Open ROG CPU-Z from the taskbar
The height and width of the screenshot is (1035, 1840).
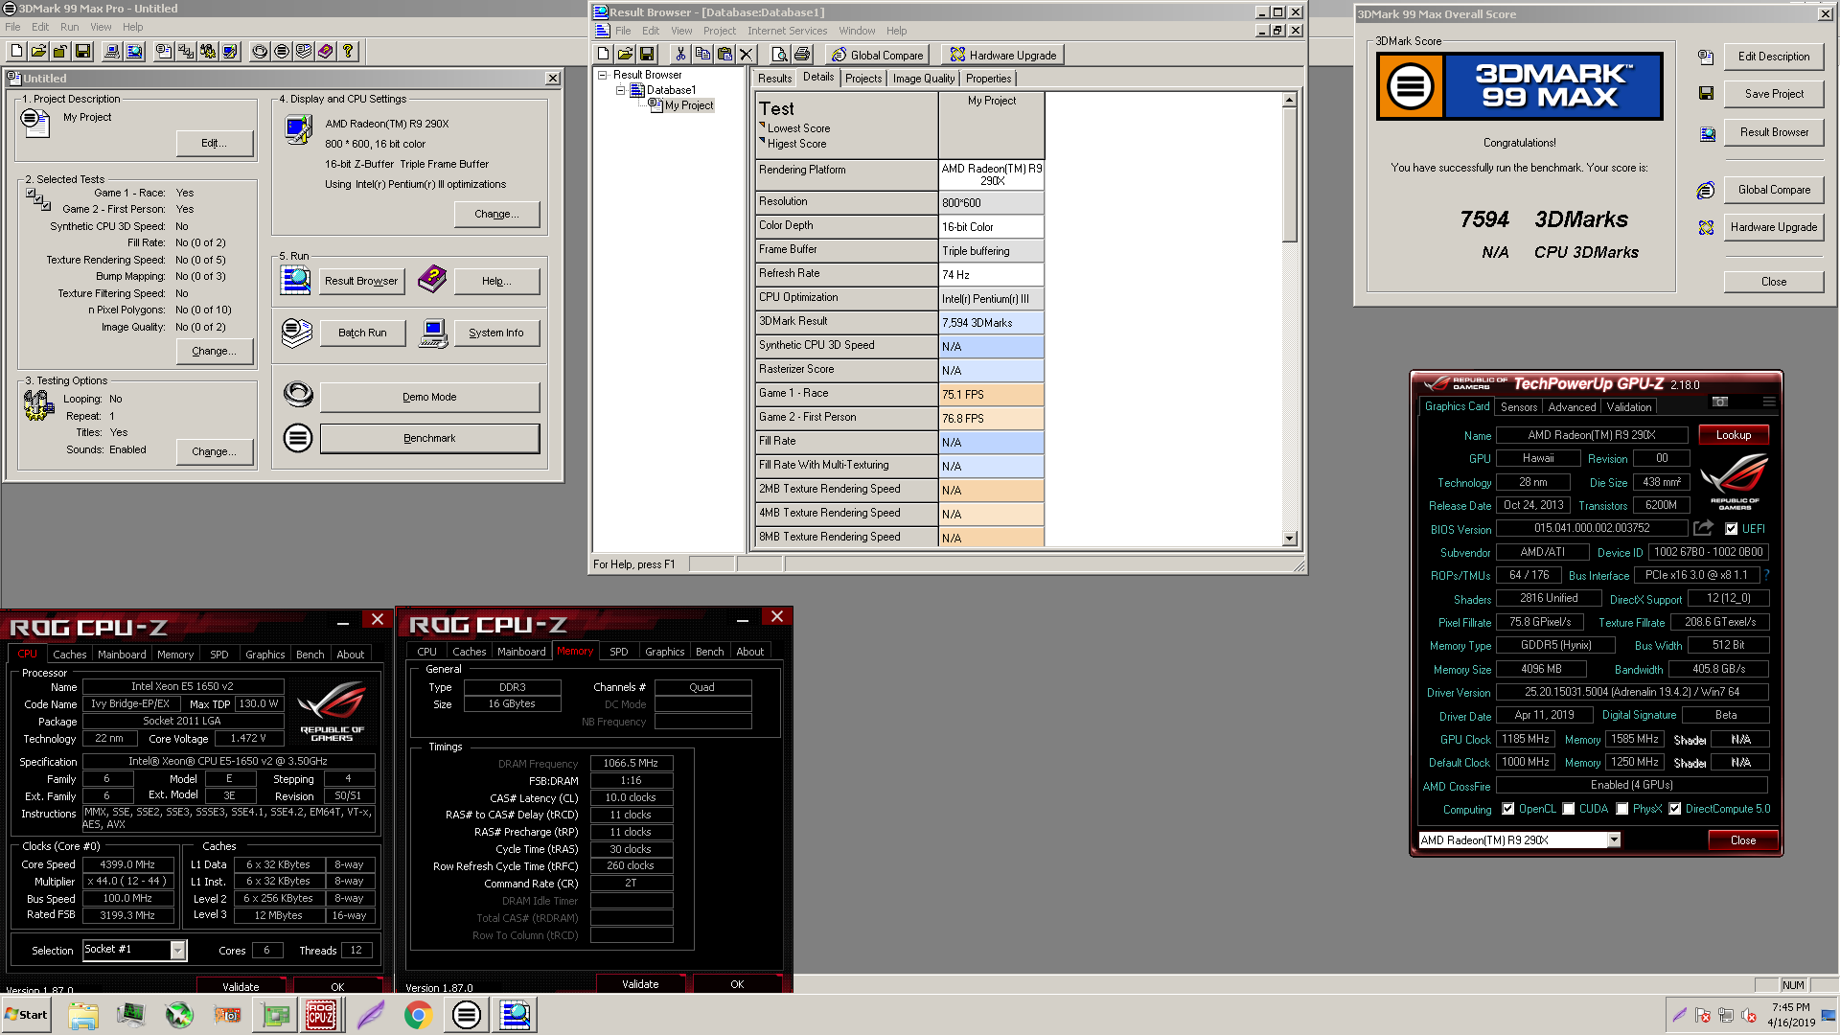coord(321,1015)
